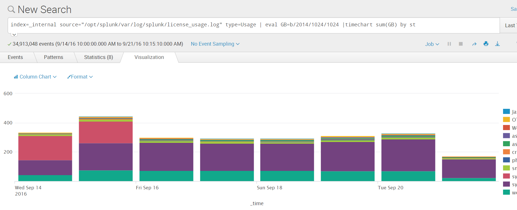Screen dimensions: 517x210
Task: Open the Job dropdown menu
Action: (x=432, y=44)
